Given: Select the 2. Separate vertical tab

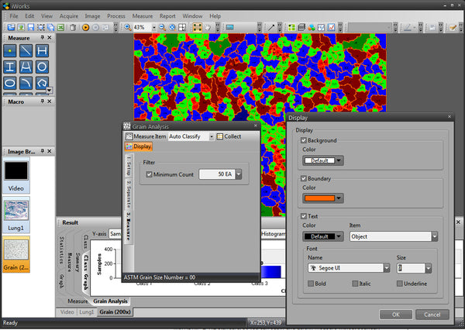Looking at the screenshot, I should click(x=129, y=194).
